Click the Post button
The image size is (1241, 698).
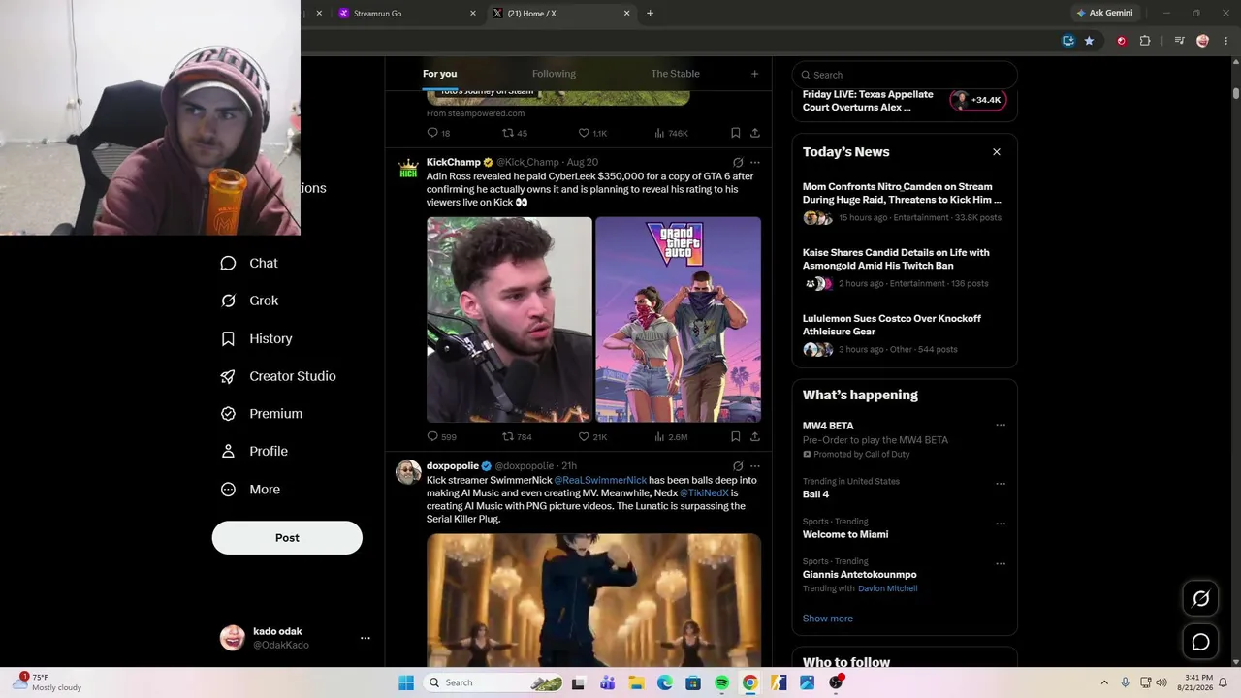pyautogui.click(x=287, y=538)
